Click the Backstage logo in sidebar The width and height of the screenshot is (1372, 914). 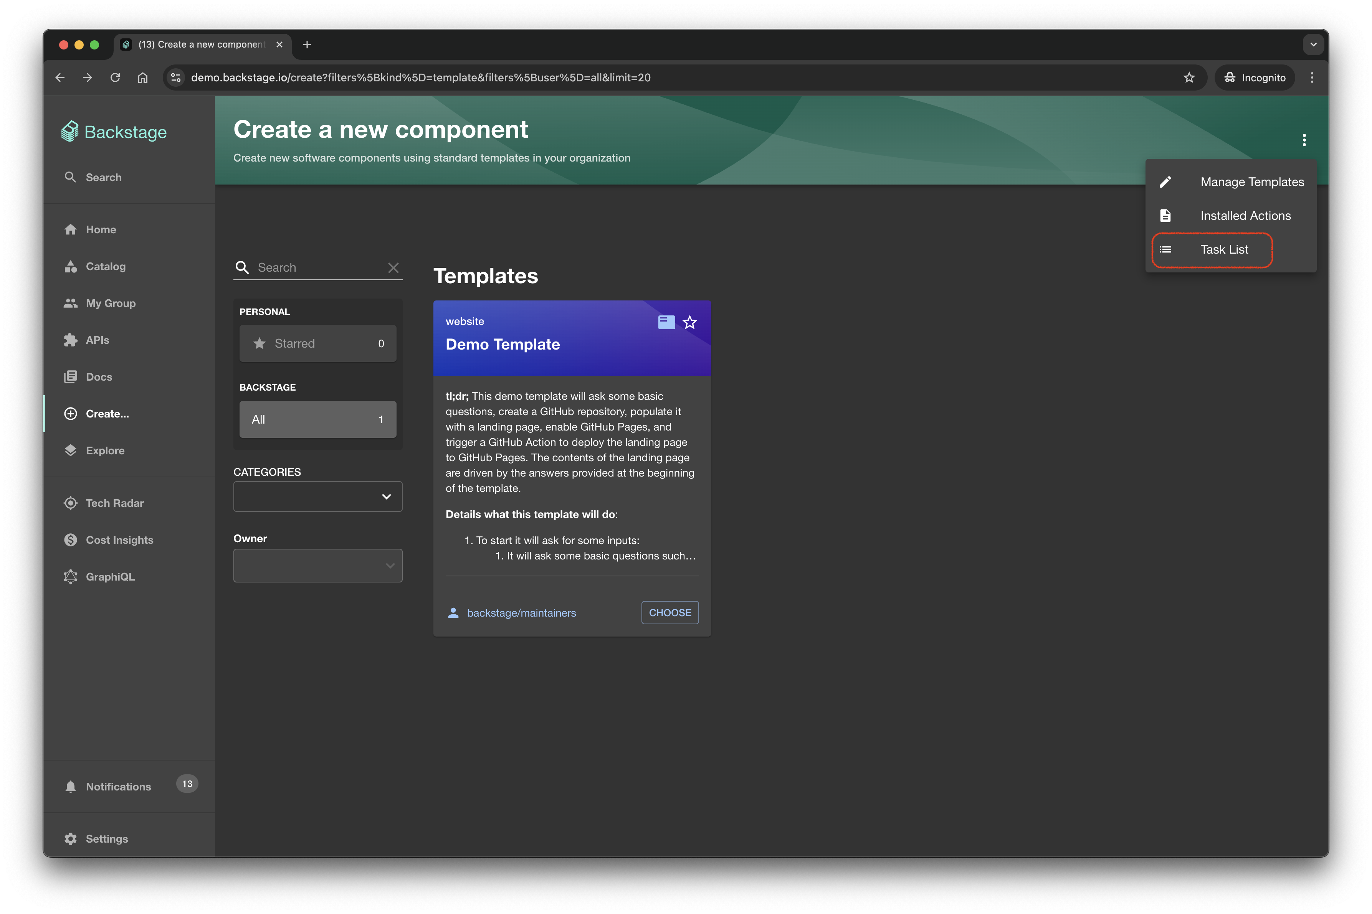pos(114,132)
